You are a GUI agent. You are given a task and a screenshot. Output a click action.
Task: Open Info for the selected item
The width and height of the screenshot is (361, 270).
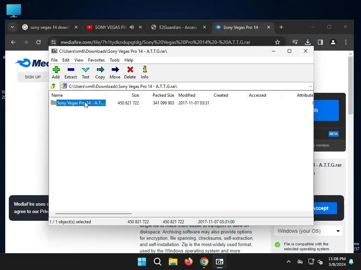[145, 72]
